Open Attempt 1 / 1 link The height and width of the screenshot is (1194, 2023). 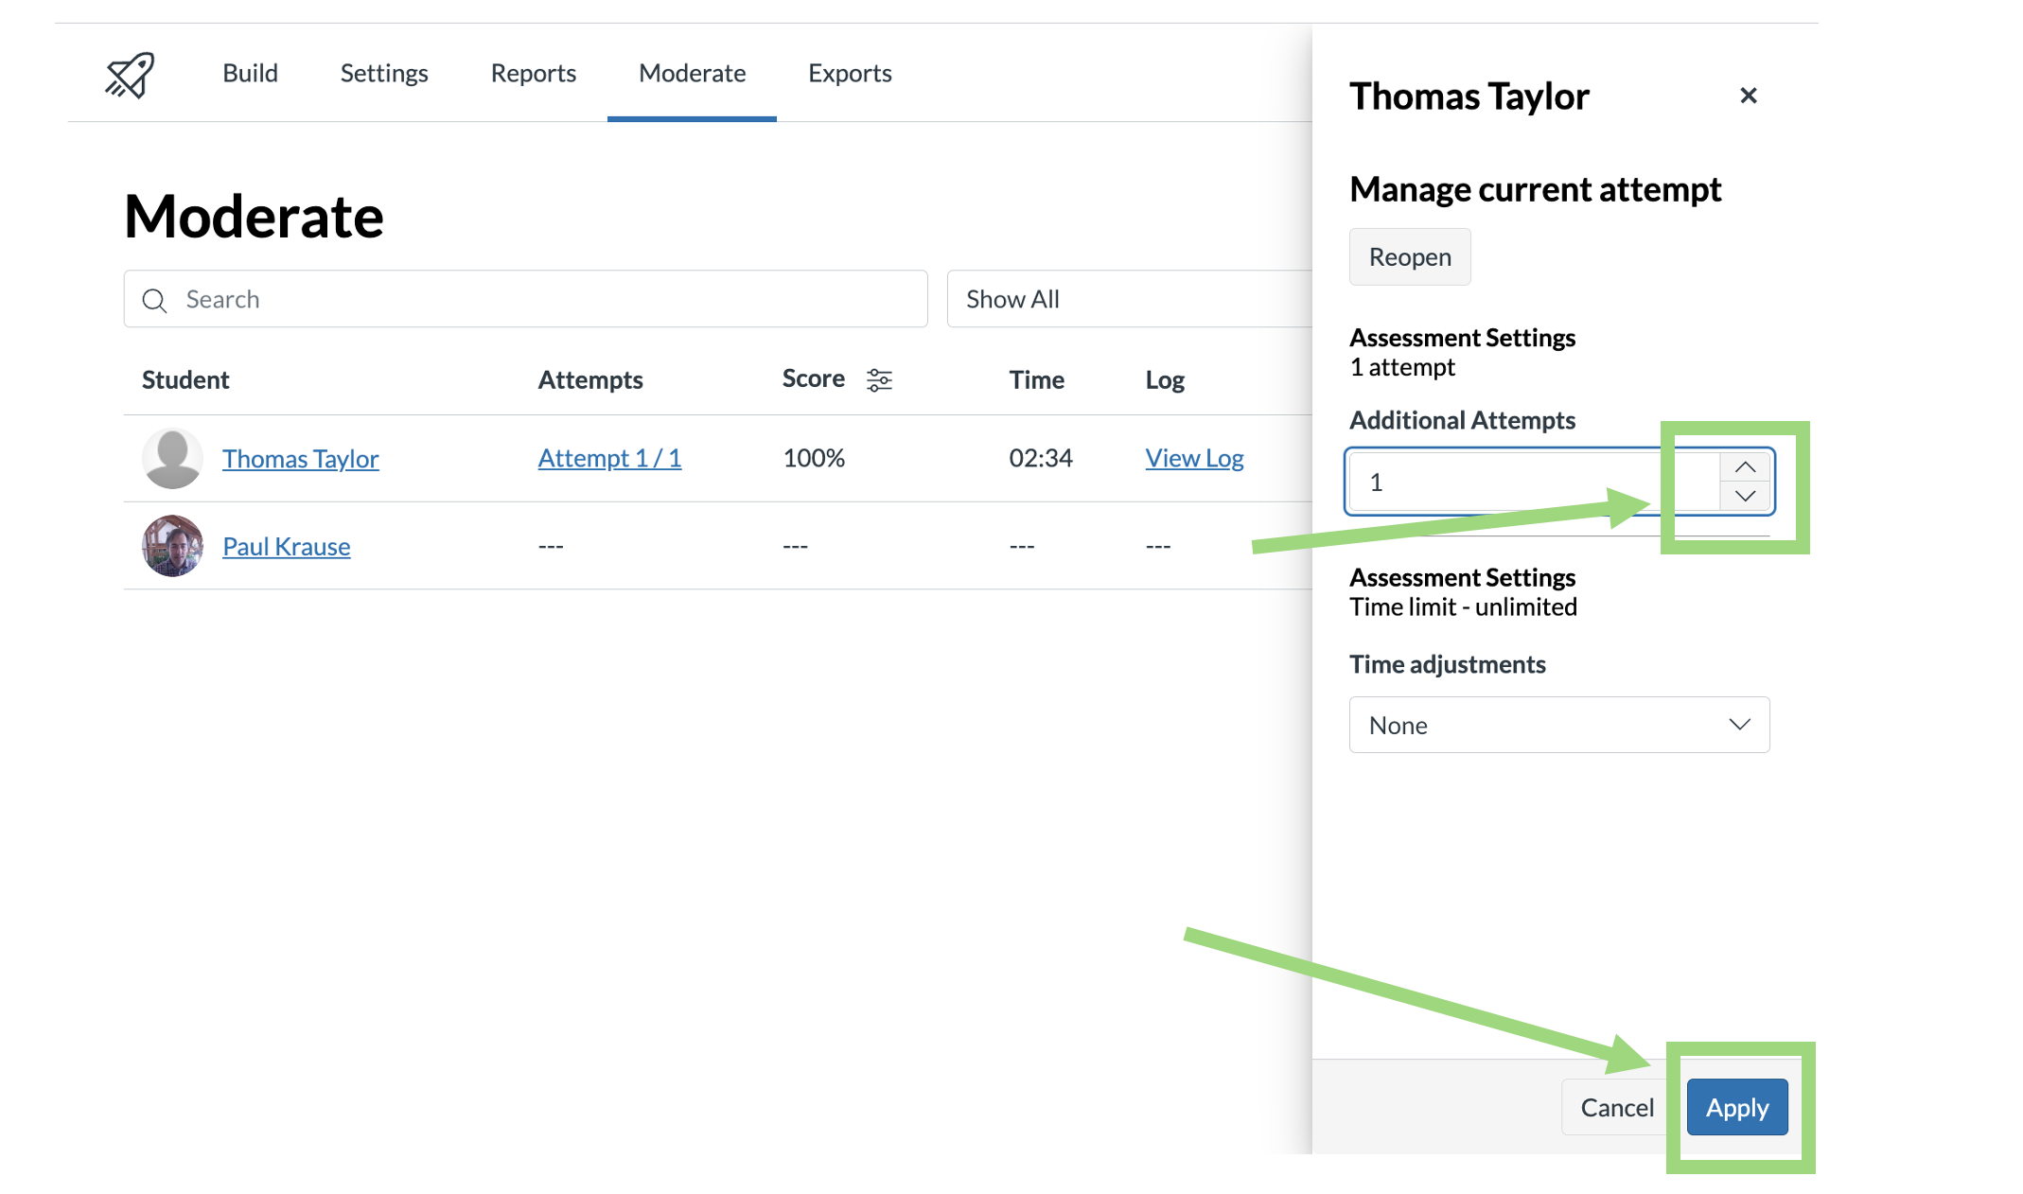click(609, 458)
